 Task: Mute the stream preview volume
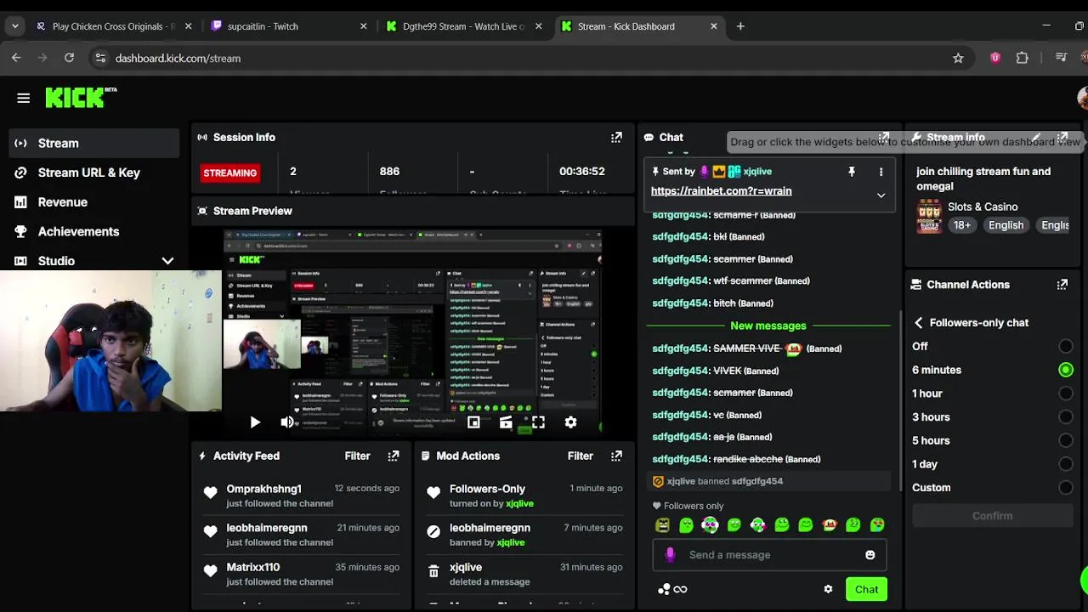[x=287, y=422]
